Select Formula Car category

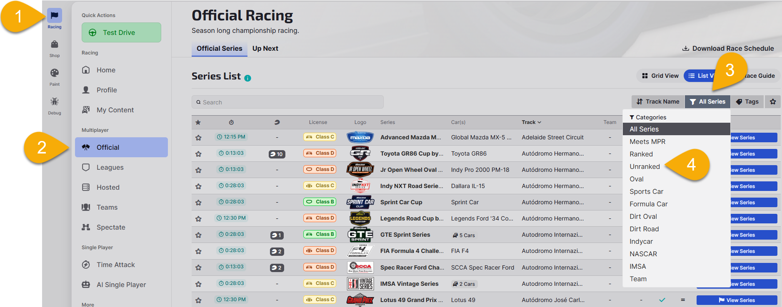[x=677, y=204]
